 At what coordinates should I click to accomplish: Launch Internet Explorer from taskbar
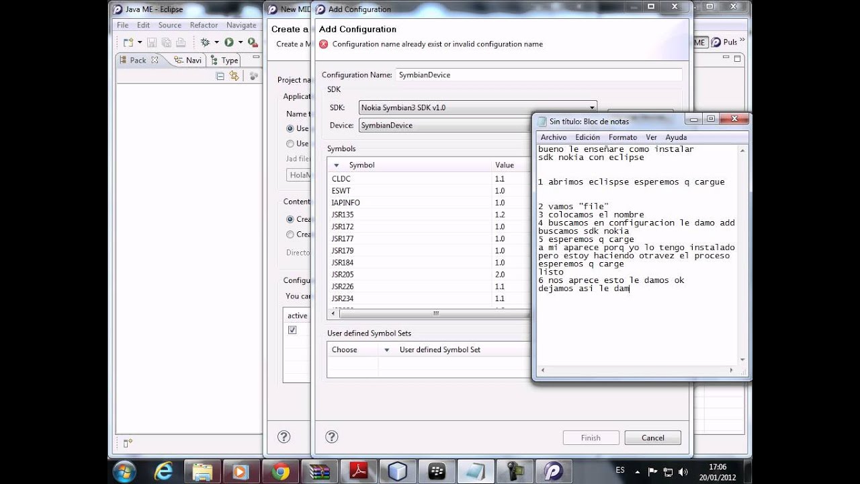pos(163,471)
